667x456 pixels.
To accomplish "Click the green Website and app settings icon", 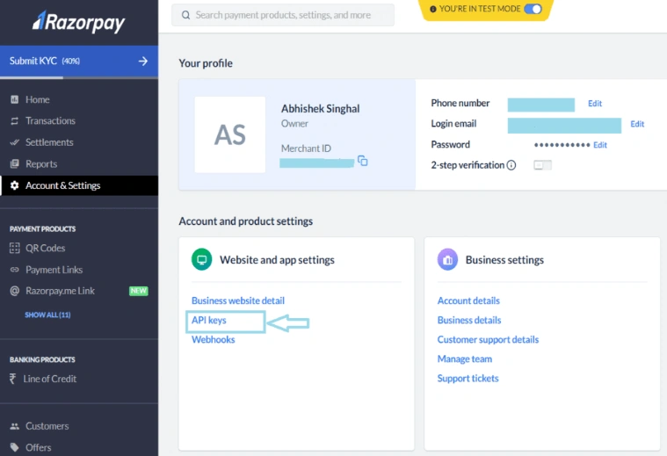I will coord(201,259).
